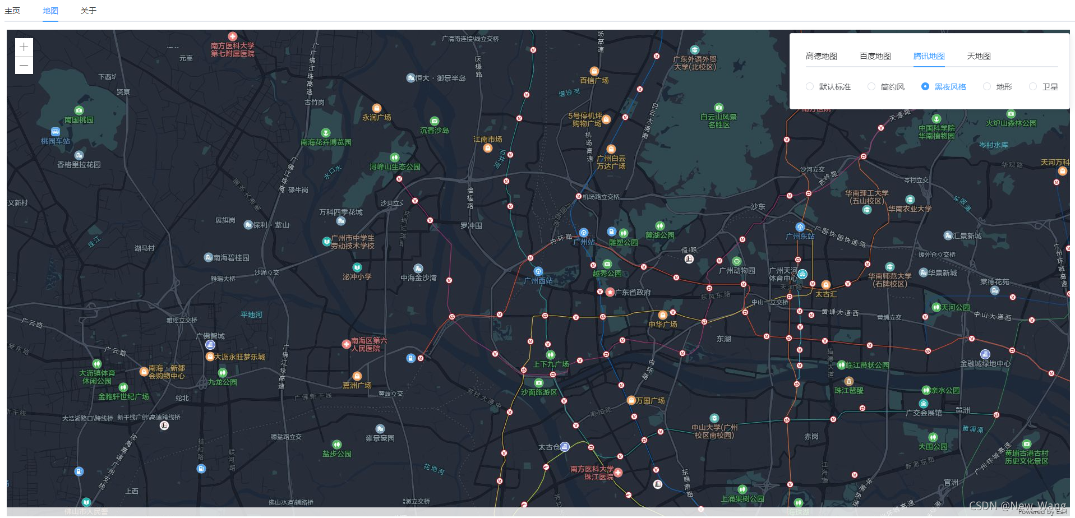Click the 中山大学 campus marker icon
This screenshot has width=1075, height=518.
click(x=714, y=418)
